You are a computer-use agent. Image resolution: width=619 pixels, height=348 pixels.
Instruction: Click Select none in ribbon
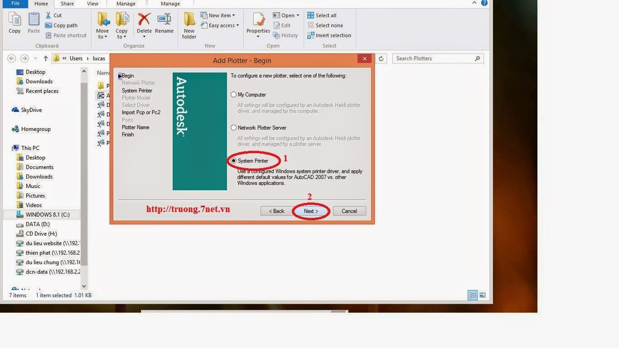click(x=325, y=25)
